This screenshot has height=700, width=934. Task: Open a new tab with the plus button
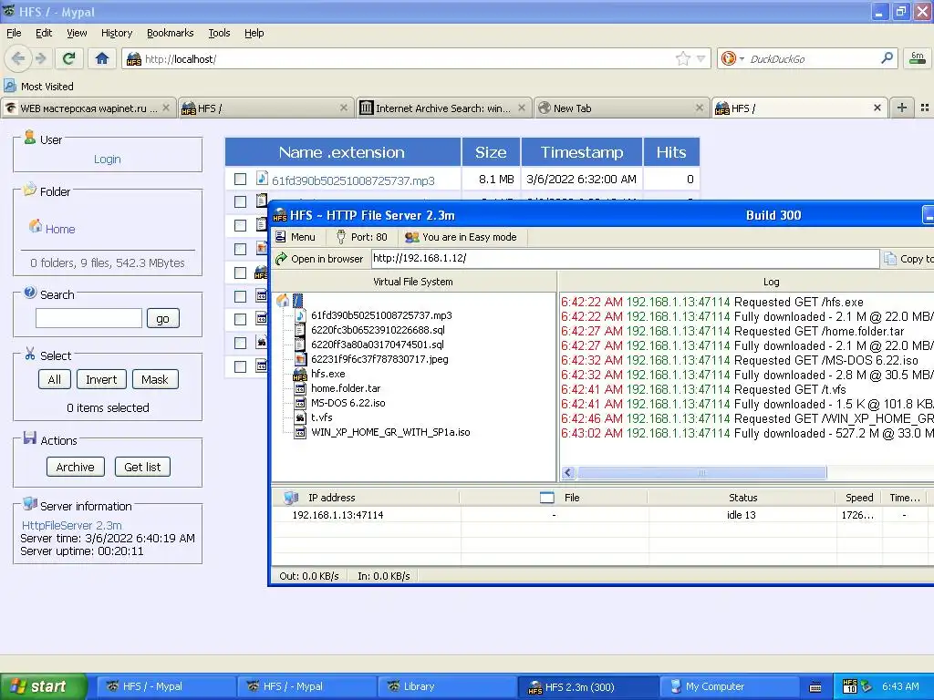pyautogui.click(x=902, y=108)
